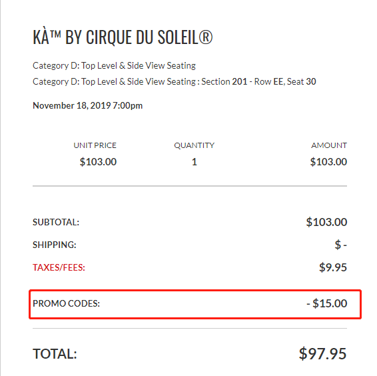This screenshot has width=377, height=376.
Task: Select the Section 201 Row EE seat line
Action: pos(175,81)
